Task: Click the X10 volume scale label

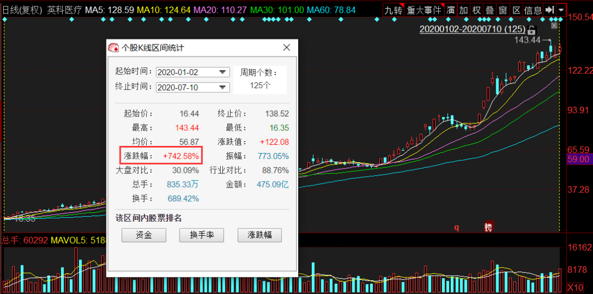Action: point(576,286)
